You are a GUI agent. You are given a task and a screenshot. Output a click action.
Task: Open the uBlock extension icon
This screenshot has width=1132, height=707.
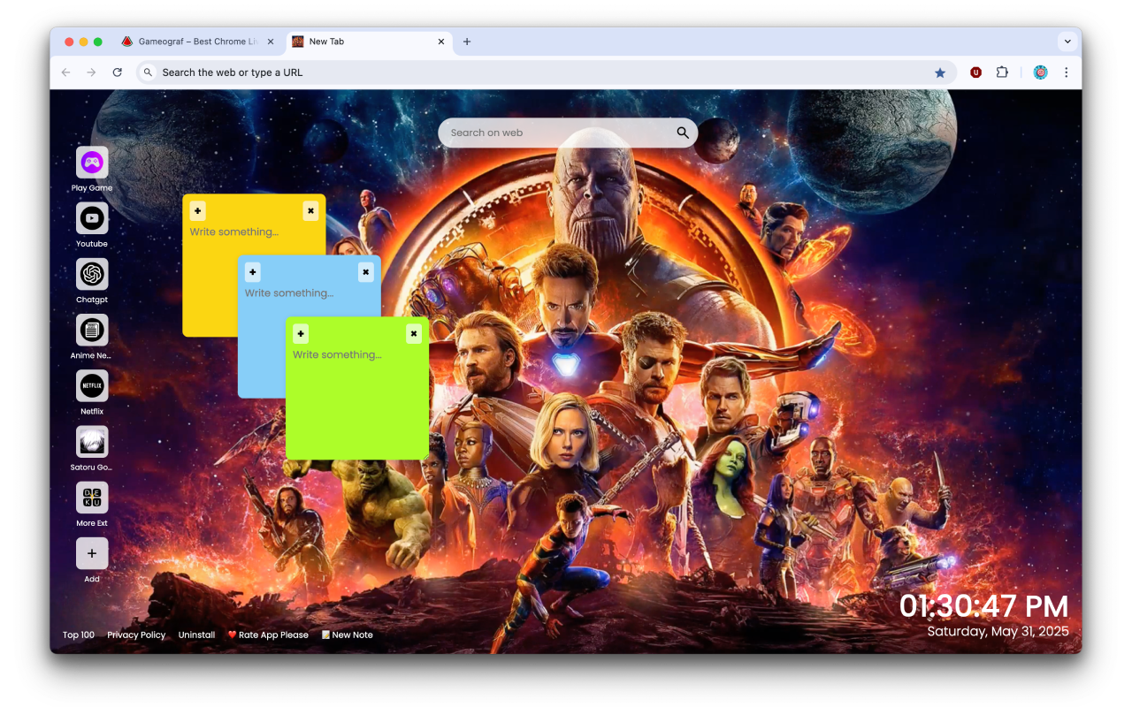point(975,72)
